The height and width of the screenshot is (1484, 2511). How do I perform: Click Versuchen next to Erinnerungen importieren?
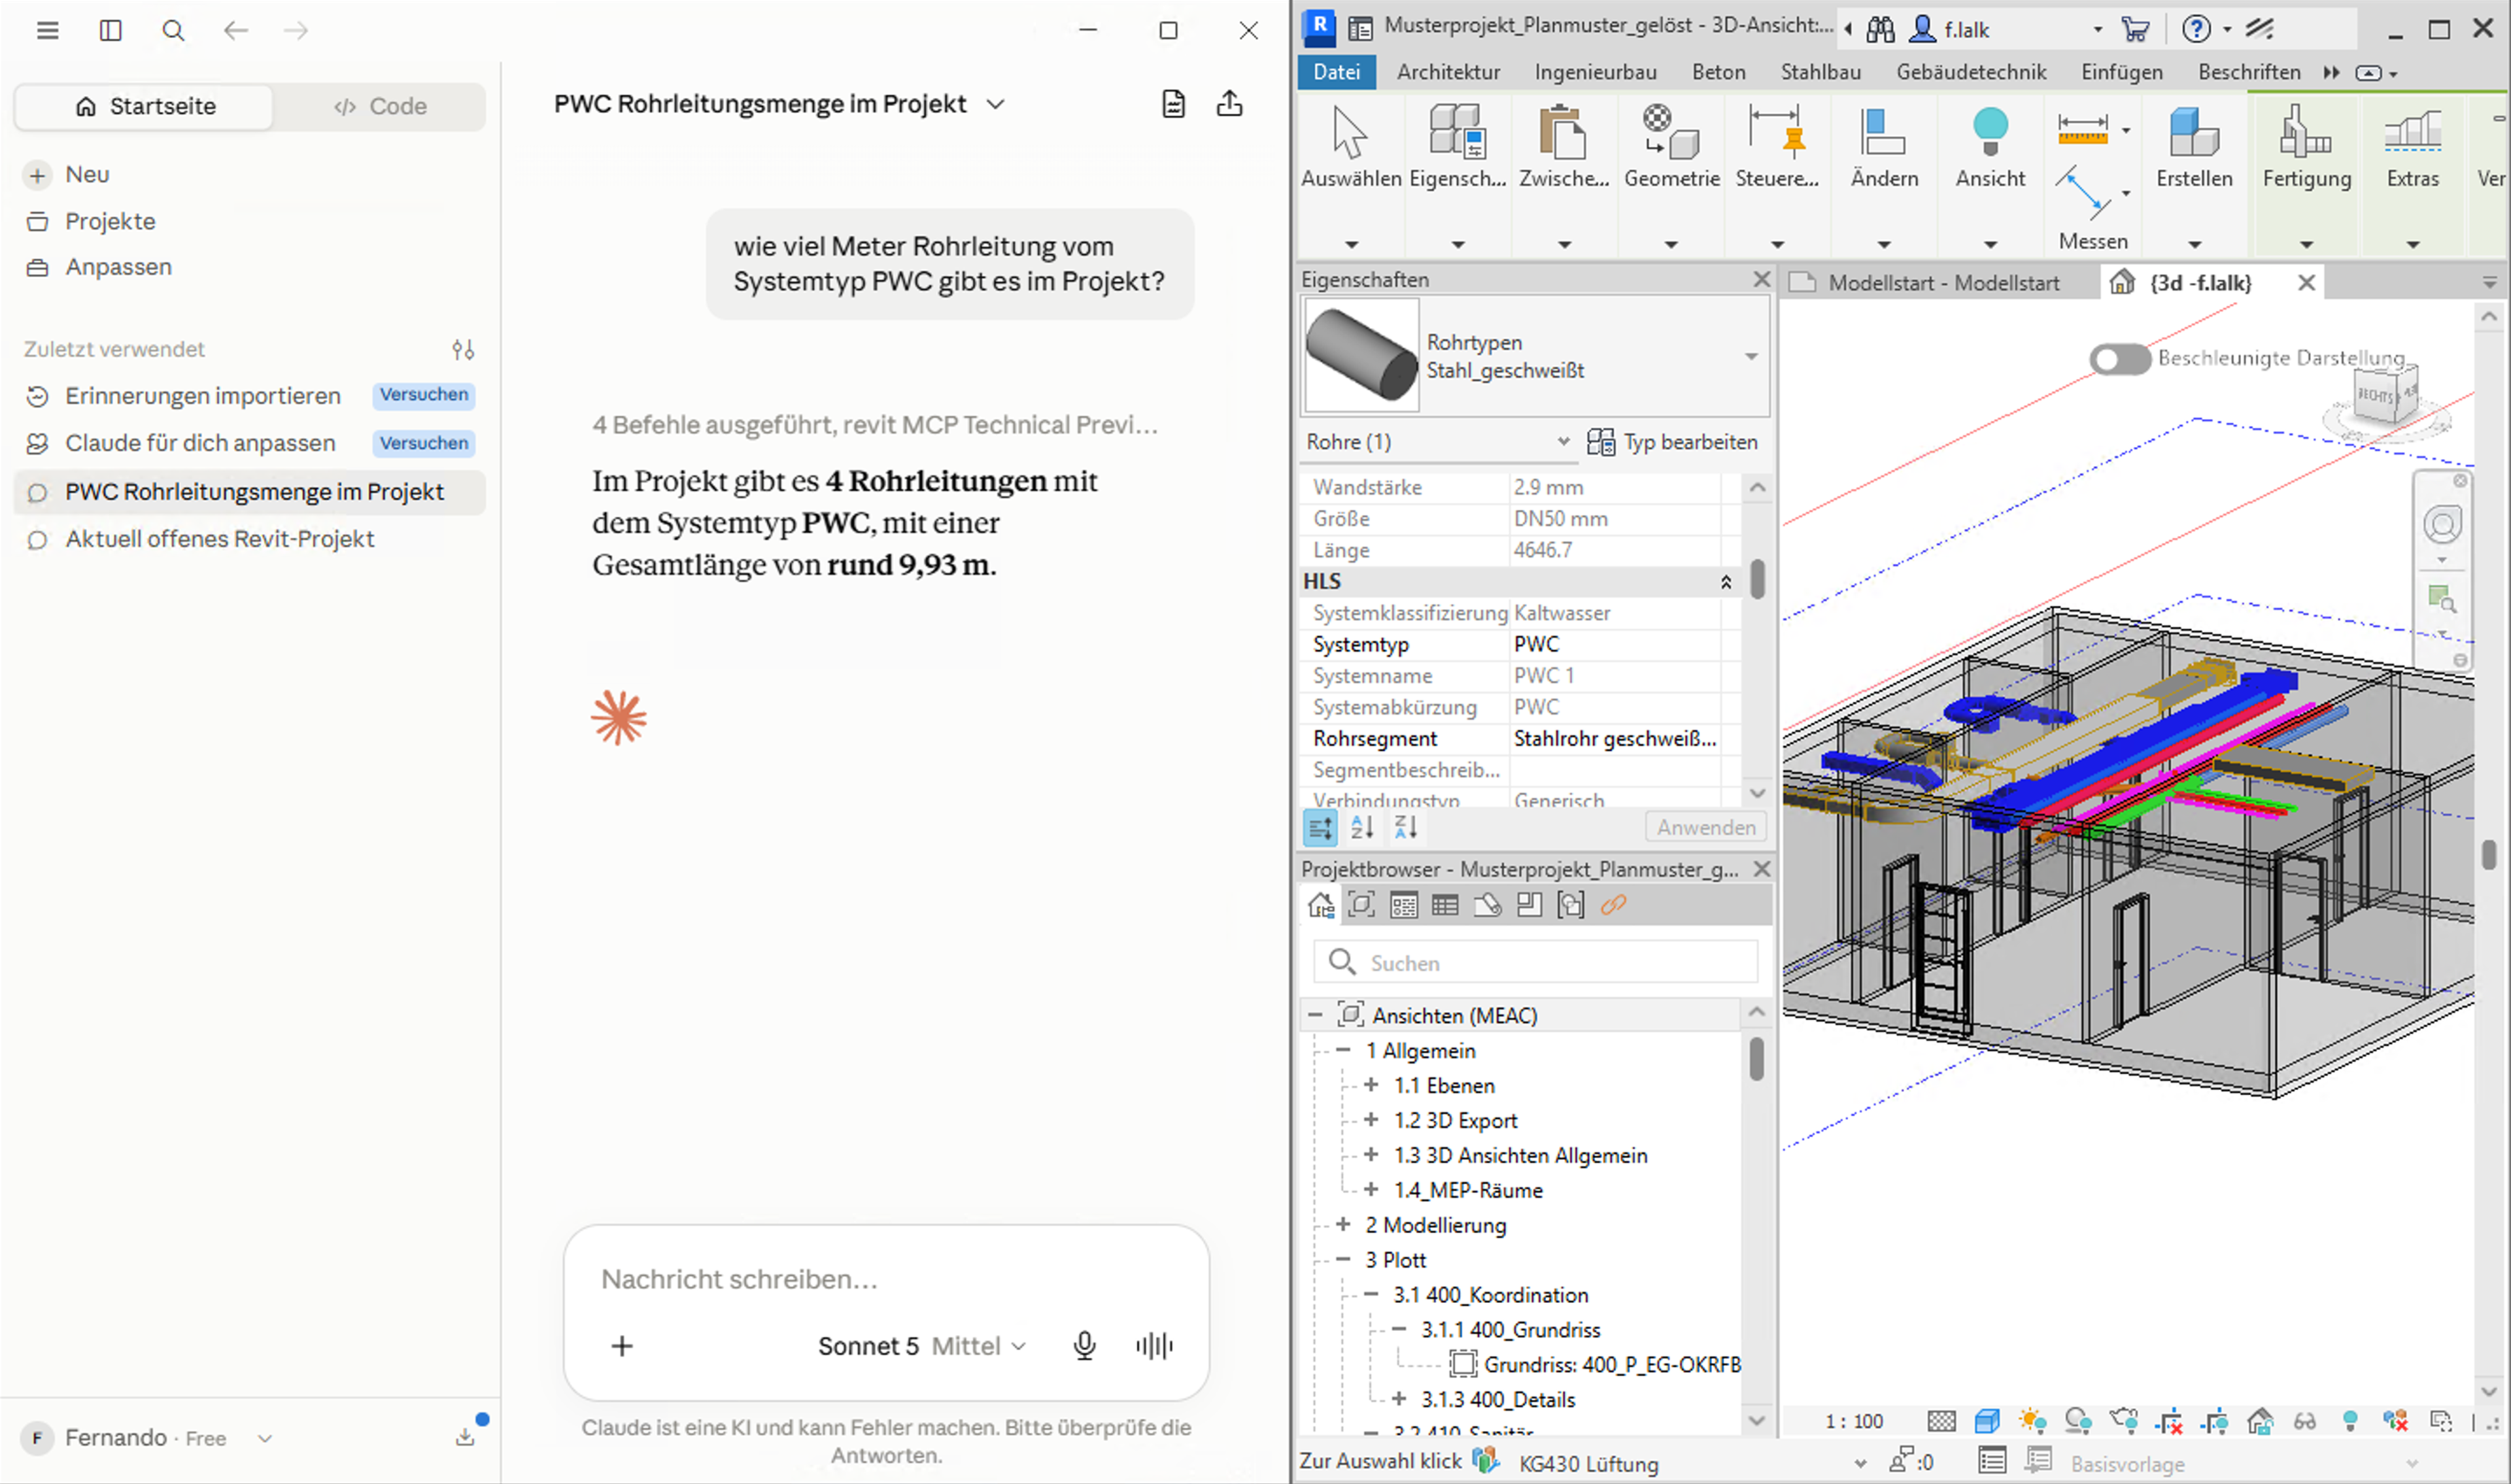click(424, 395)
